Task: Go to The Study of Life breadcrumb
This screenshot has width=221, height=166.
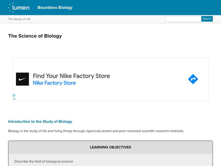Action: point(19,19)
